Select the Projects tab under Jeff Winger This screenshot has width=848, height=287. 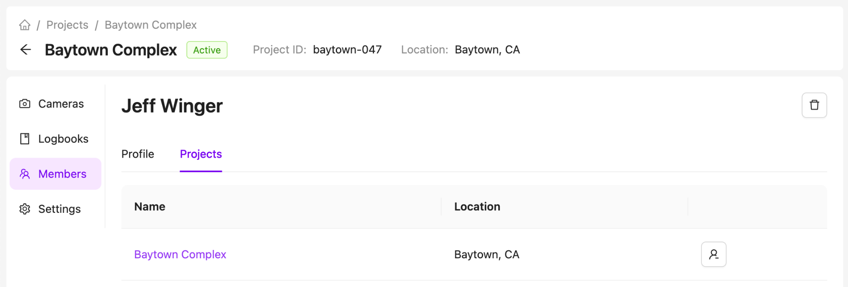[x=201, y=154]
